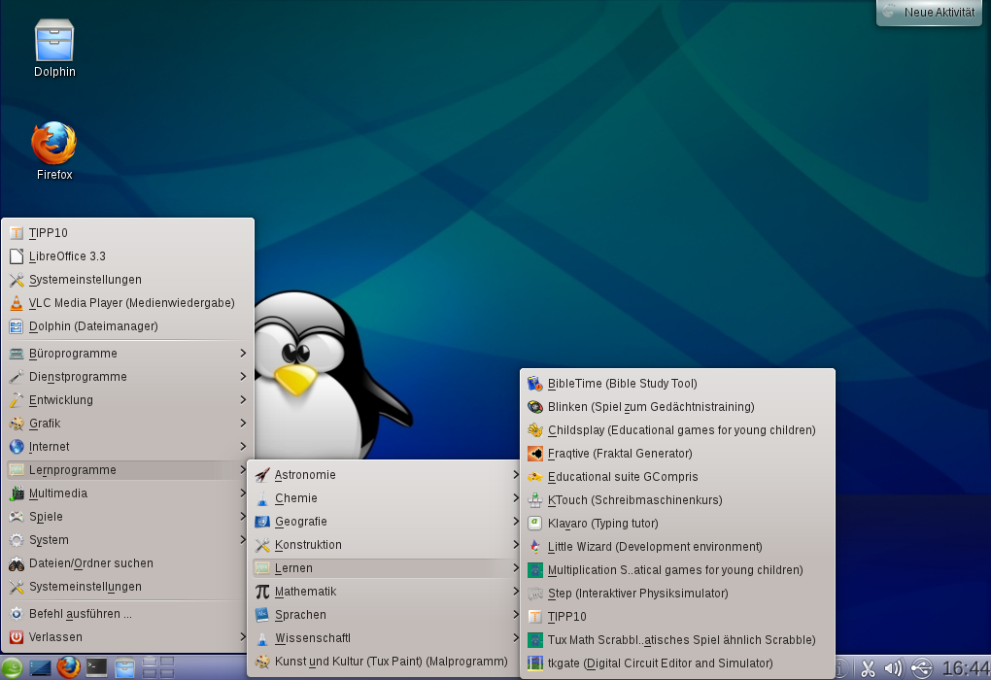Launch TIPP10 listed below Step
The height and width of the screenshot is (680, 991).
pyautogui.click(x=677, y=618)
